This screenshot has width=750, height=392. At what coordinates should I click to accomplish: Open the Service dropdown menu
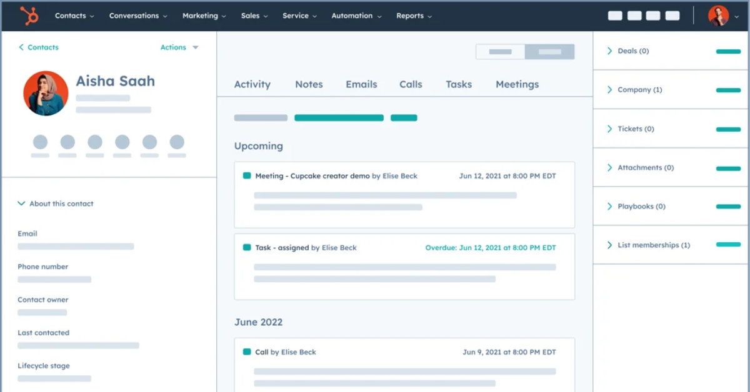(x=299, y=16)
